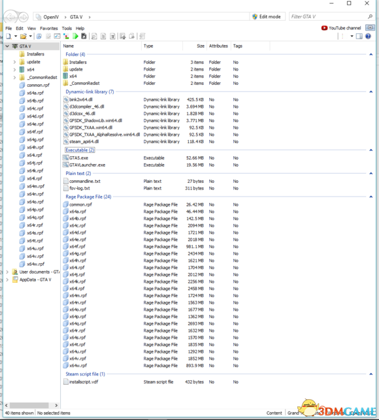The width and height of the screenshot is (379, 420).
Task: Open dropdown arrow beside Open folder icon
Action: click(x=30, y=36)
